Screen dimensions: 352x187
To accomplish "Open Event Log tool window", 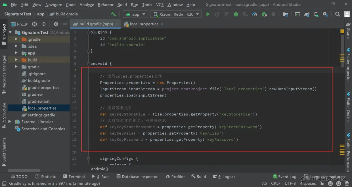I will 284,177.
